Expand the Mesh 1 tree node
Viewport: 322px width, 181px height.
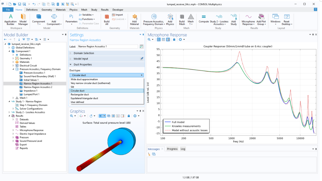tap(13, 98)
